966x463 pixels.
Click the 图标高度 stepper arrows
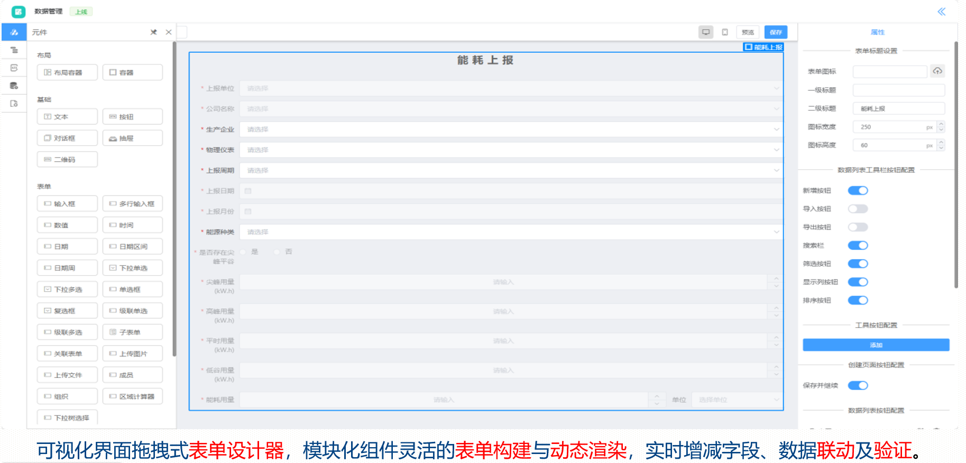click(x=941, y=145)
